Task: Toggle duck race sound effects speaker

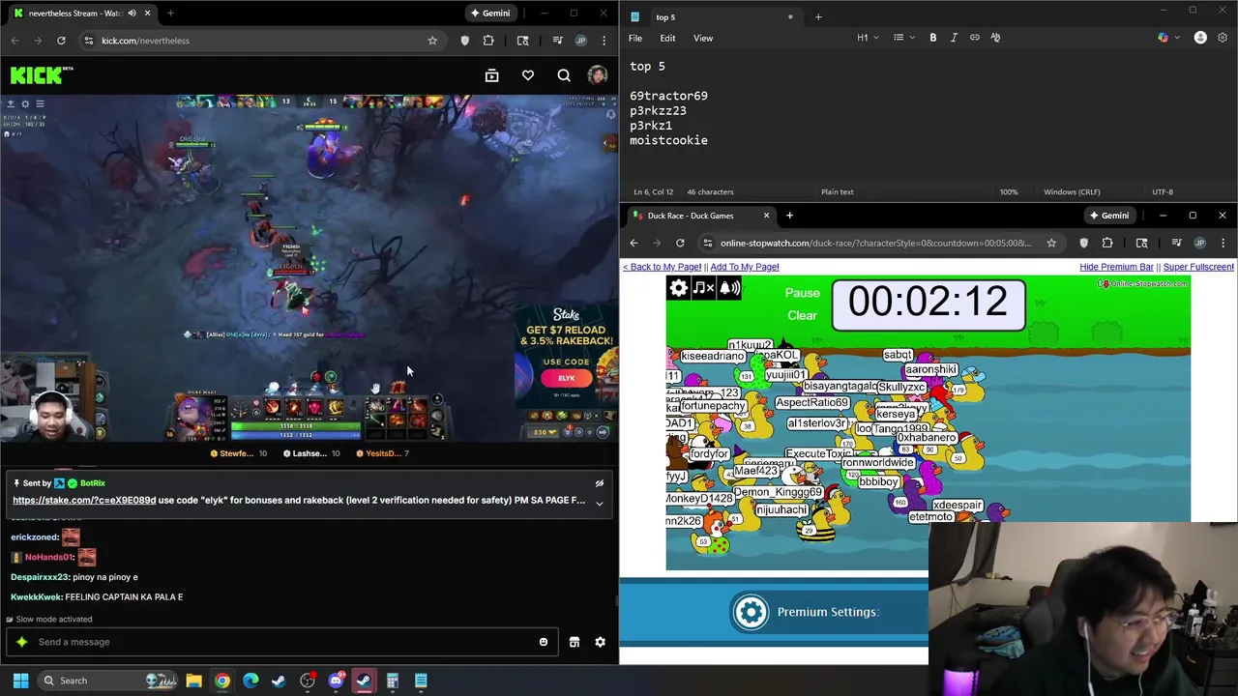Action: [729, 288]
